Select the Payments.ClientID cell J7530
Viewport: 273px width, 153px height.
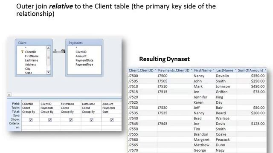click(175, 108)
